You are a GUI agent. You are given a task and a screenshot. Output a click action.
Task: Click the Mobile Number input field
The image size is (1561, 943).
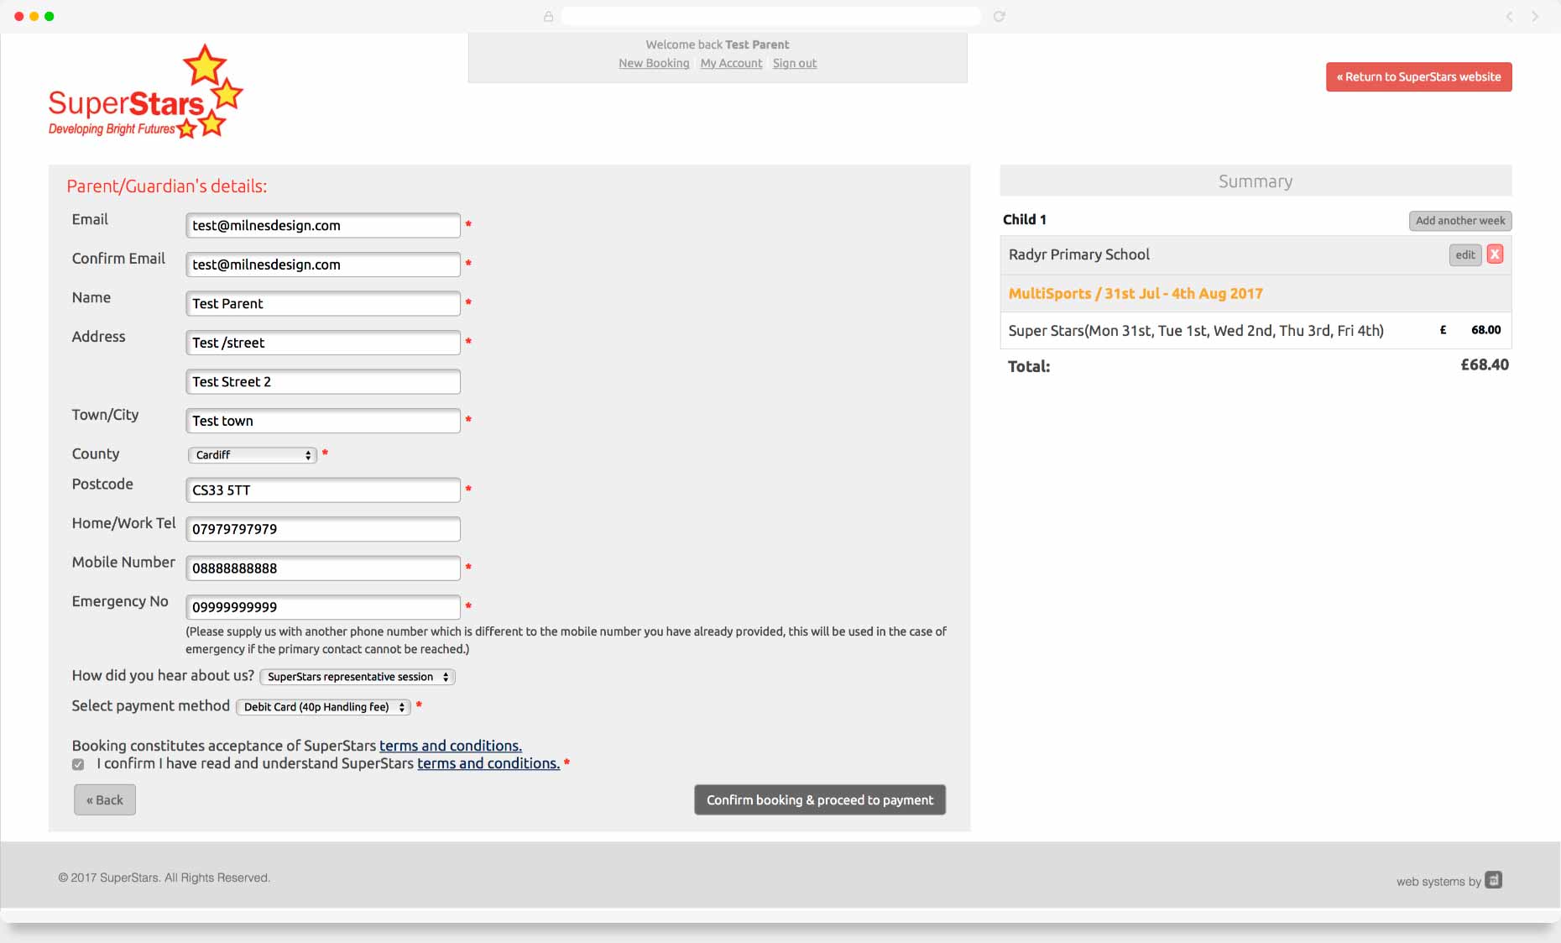323,568
